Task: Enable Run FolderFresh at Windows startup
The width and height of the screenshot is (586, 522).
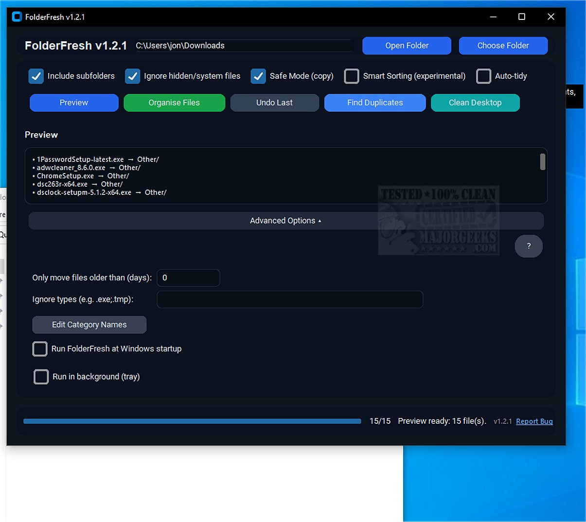Action: pos(40,349)
